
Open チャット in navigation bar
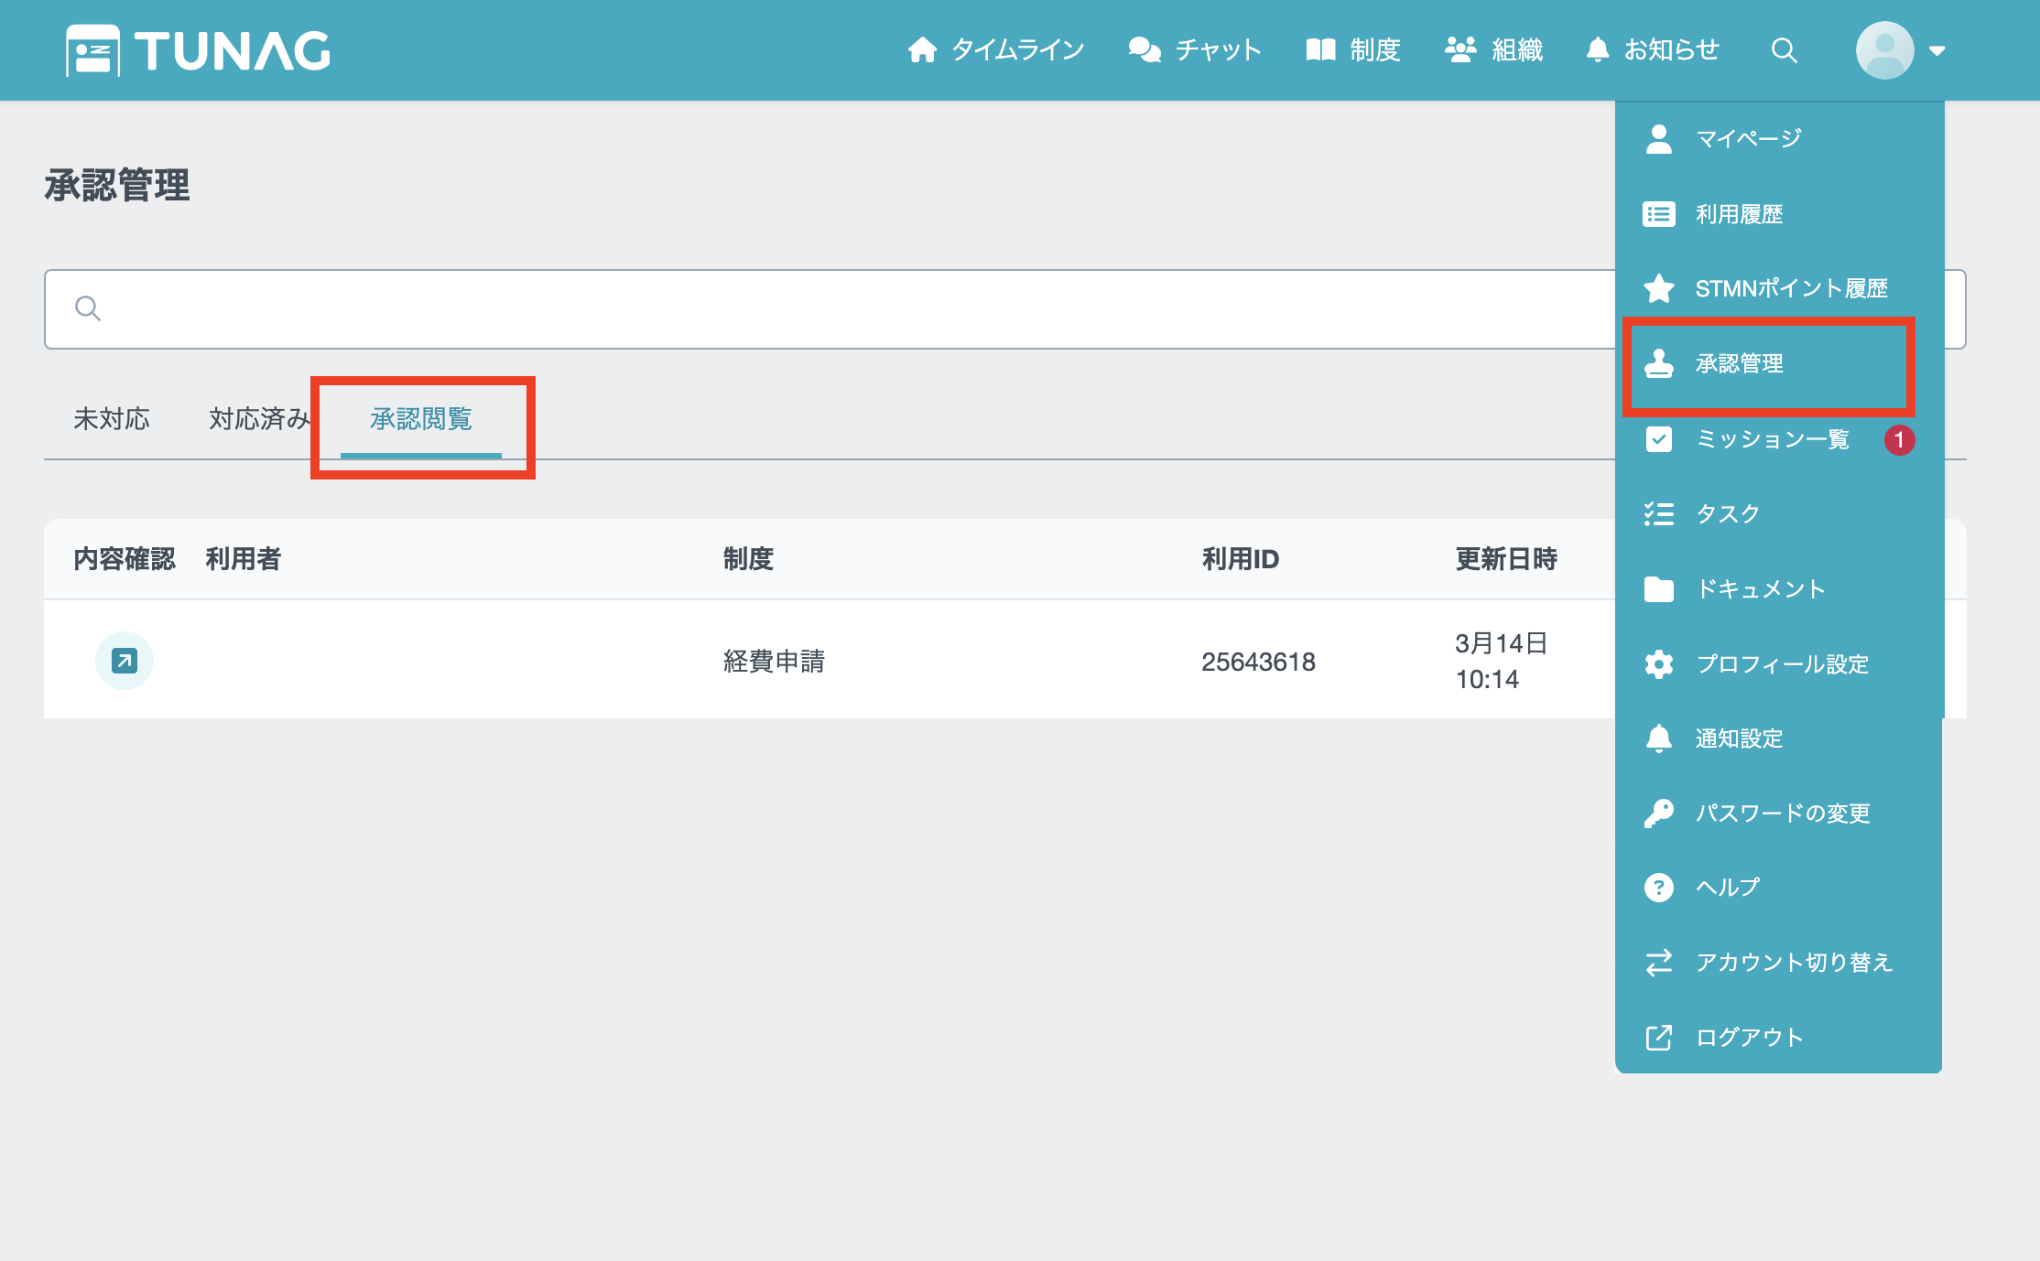[1195, 50]
